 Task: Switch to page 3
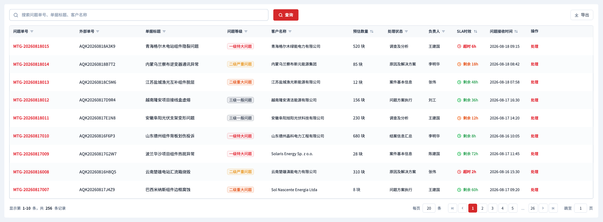(x=492, y=208)
